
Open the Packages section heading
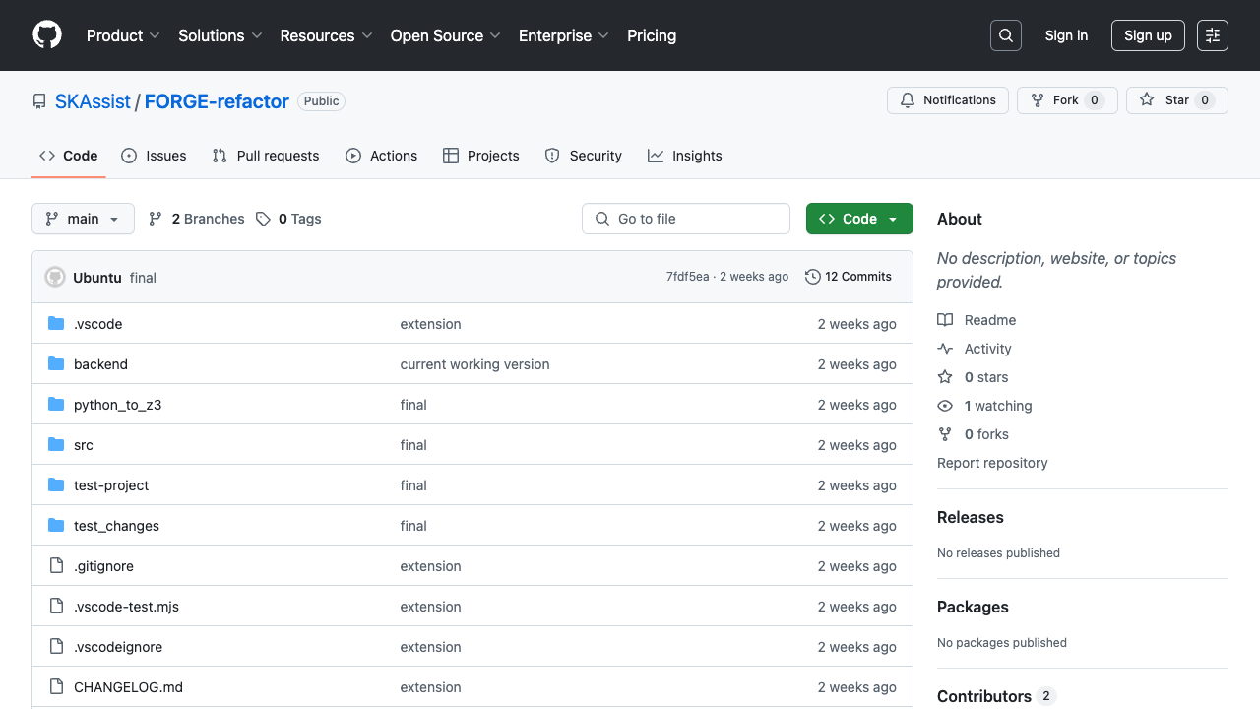[973, 607]
